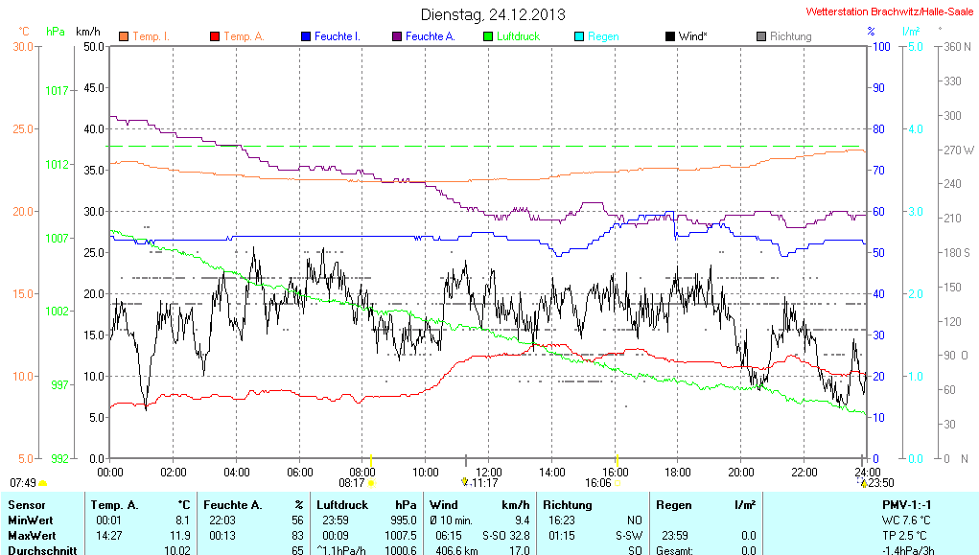Click the yellow sun marker at 08:17

[371, 483]
